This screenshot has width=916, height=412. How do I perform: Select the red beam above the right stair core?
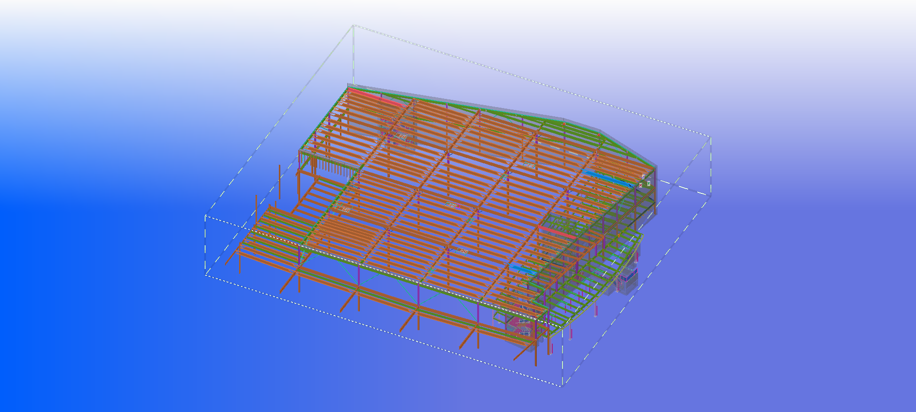click(556, 232)
